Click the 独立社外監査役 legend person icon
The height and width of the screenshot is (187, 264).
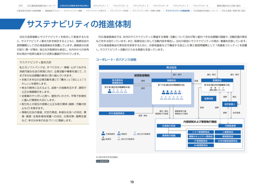[119, 138]
